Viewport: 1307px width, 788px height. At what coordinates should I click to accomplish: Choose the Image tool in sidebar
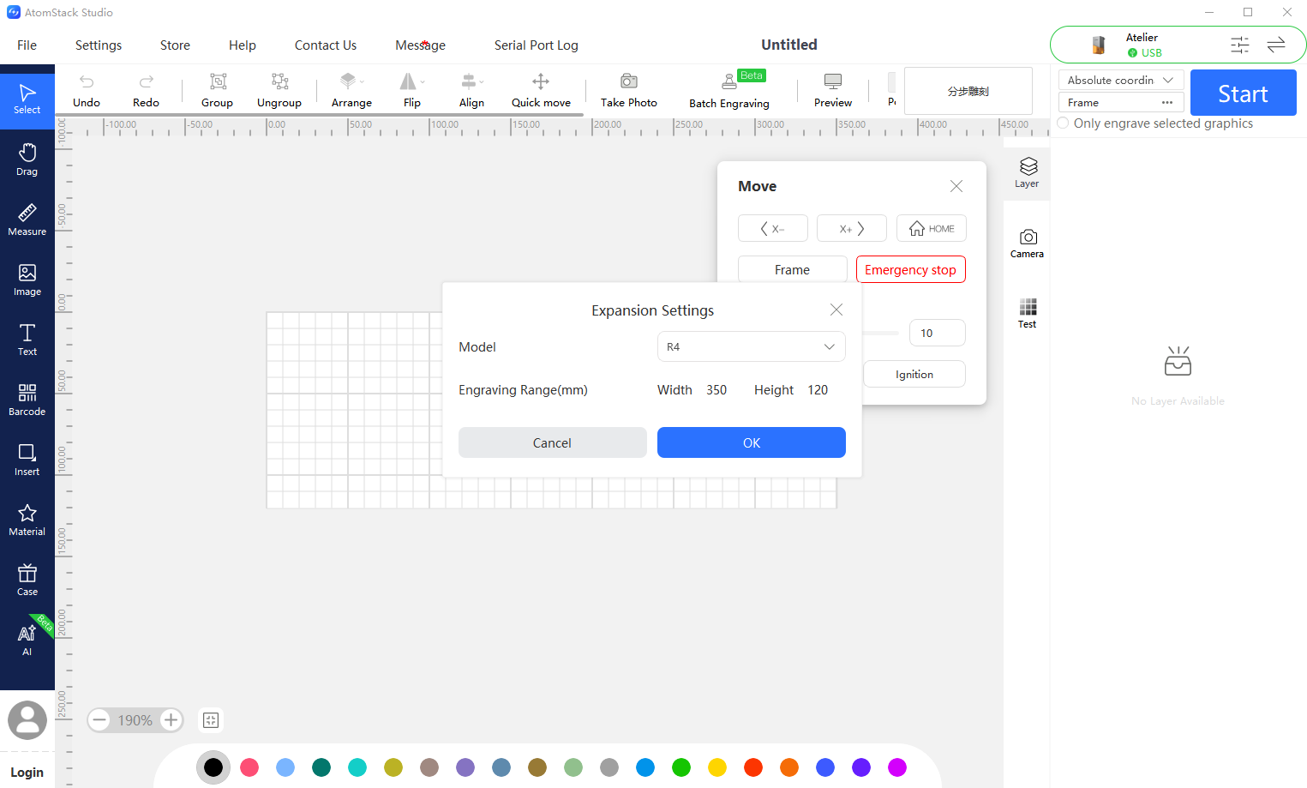pos(27,280)
